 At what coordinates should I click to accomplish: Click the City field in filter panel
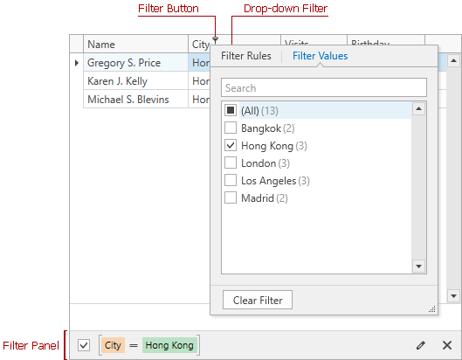pos(113,345)
